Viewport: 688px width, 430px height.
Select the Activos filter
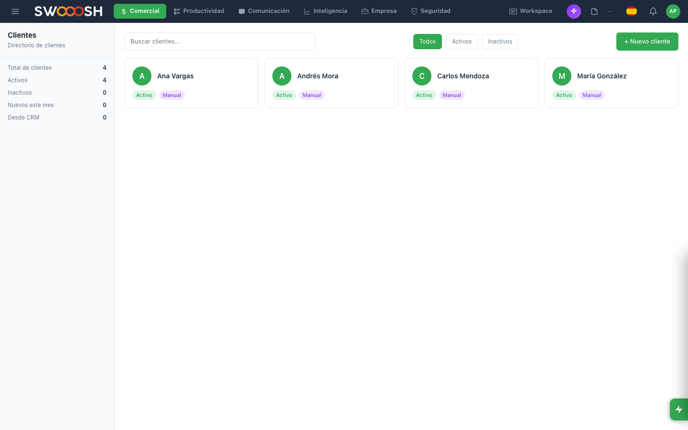point(462,42)
